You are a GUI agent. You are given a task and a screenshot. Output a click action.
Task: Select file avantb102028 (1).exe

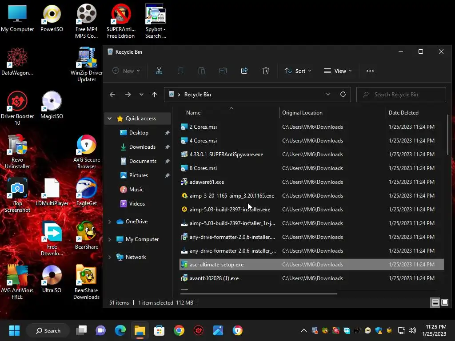[x=311, y=278]
